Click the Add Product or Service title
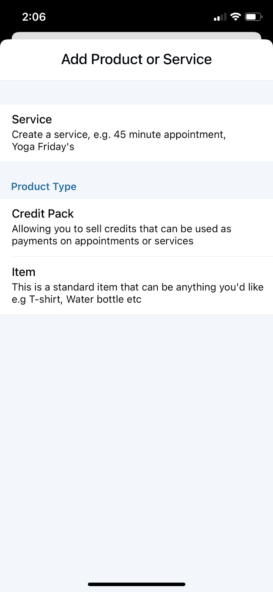 click(x=137, y=59)
